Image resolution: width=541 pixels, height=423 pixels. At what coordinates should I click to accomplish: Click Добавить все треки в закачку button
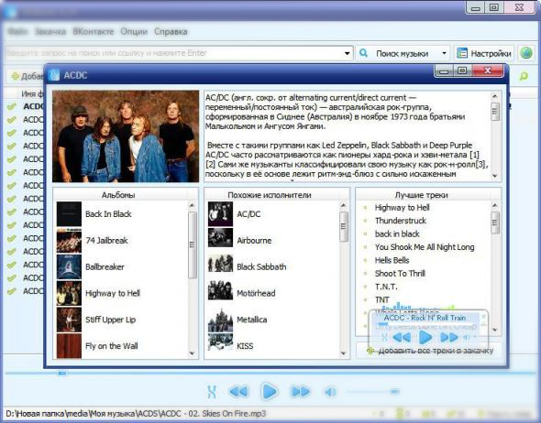[x=429, y=351]
